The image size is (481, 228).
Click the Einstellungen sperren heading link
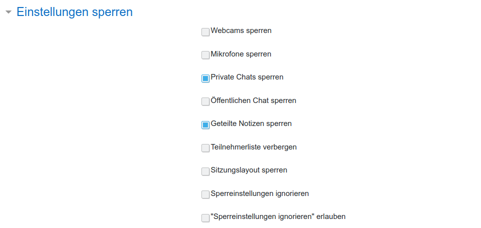[x=75, y=12]
